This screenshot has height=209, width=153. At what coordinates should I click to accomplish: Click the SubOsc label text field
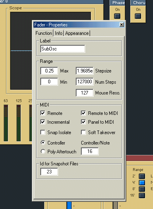[63, 49]
